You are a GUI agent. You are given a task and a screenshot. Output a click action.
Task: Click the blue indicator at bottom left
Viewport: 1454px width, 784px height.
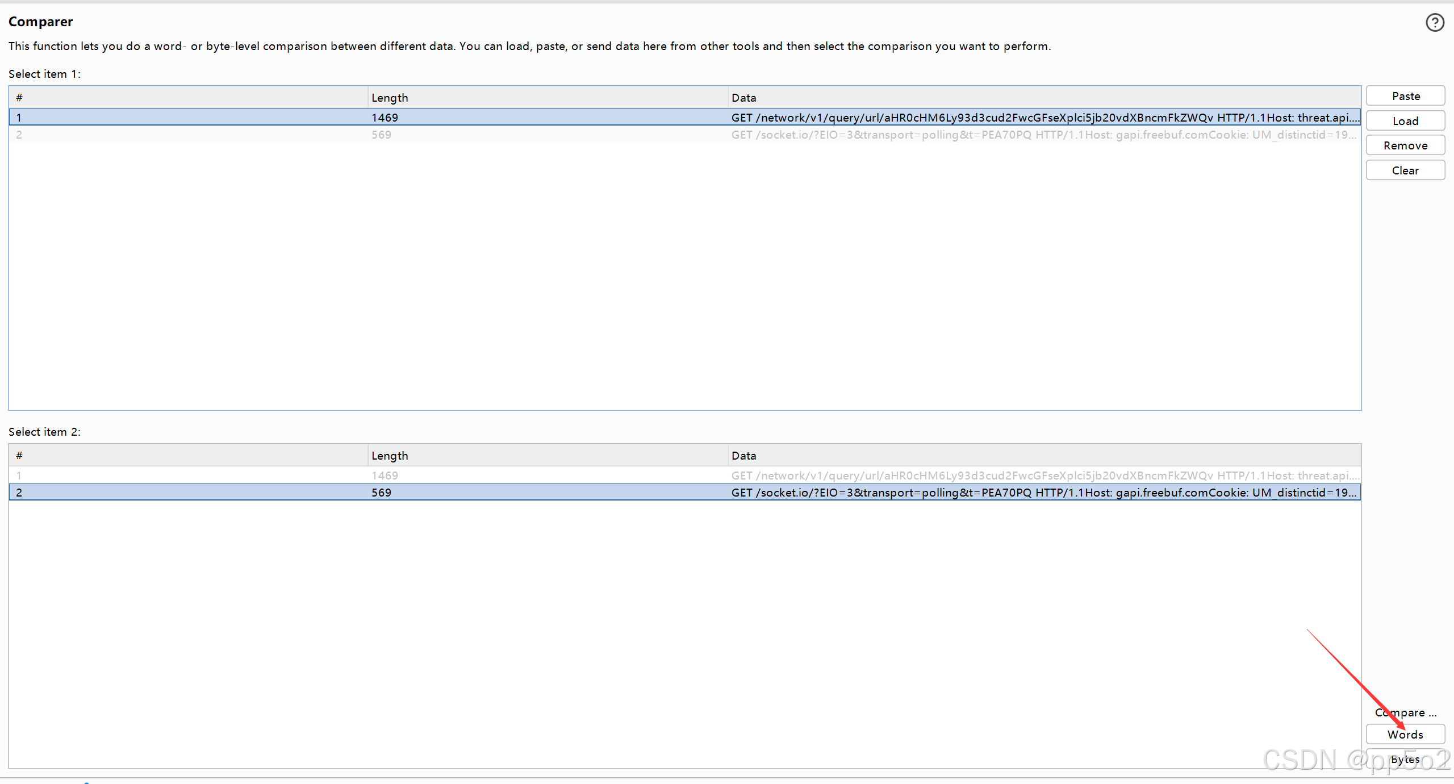pos(85,782)
